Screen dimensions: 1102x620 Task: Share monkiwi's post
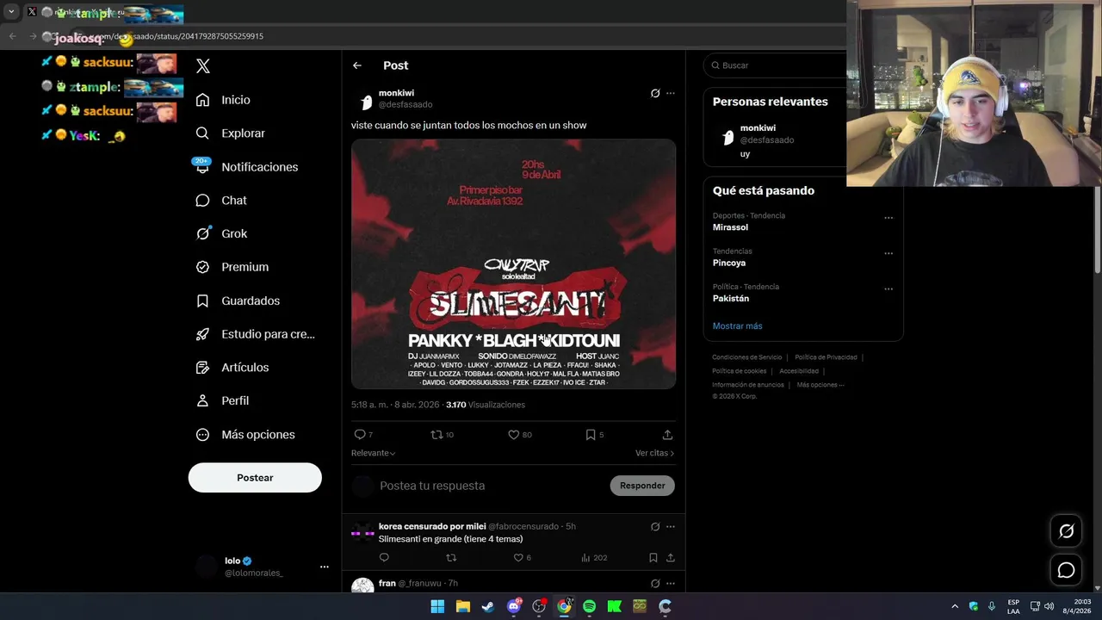point(667,435)
